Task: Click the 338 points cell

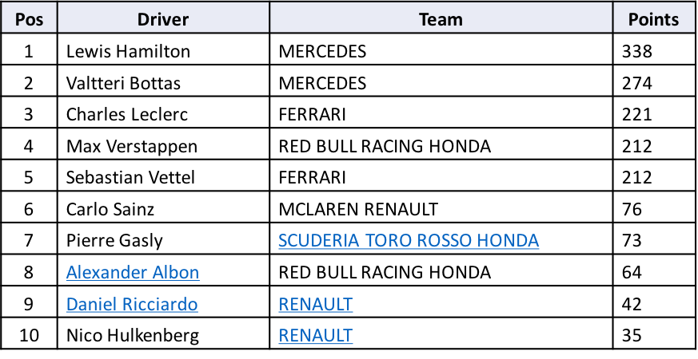Action: [653, 51]
